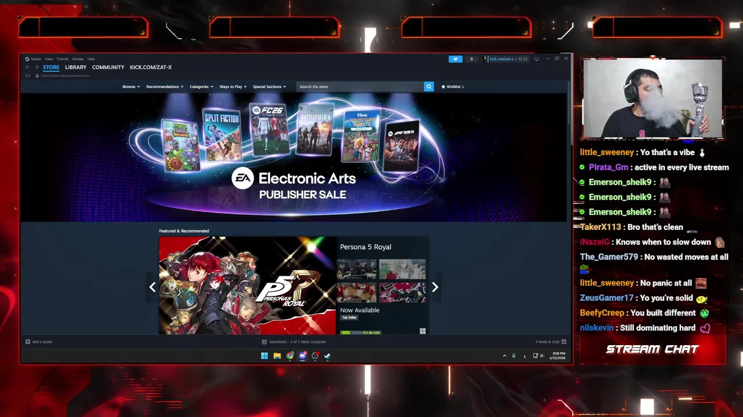The image size is (743, 417).
Task: Switch to the LIBRARY tab
Action: point(75,67)
